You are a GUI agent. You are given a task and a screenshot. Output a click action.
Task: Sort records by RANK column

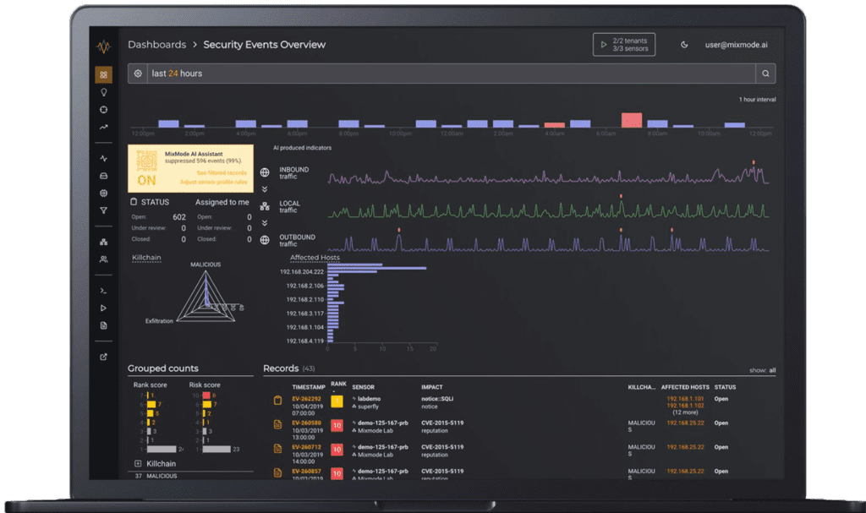338,385
